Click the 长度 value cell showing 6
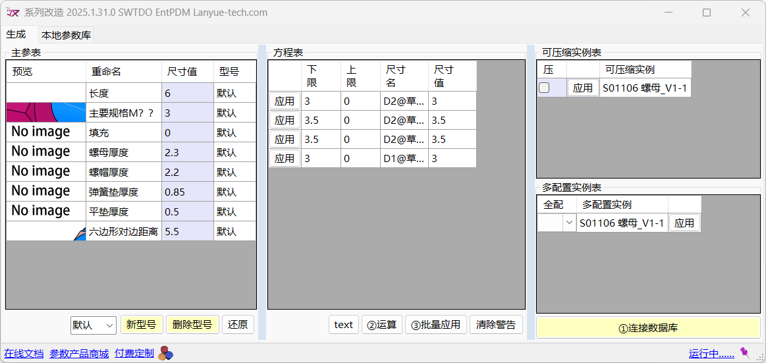The width and height of the screenshot is (766, 363). tap(187, 93)
